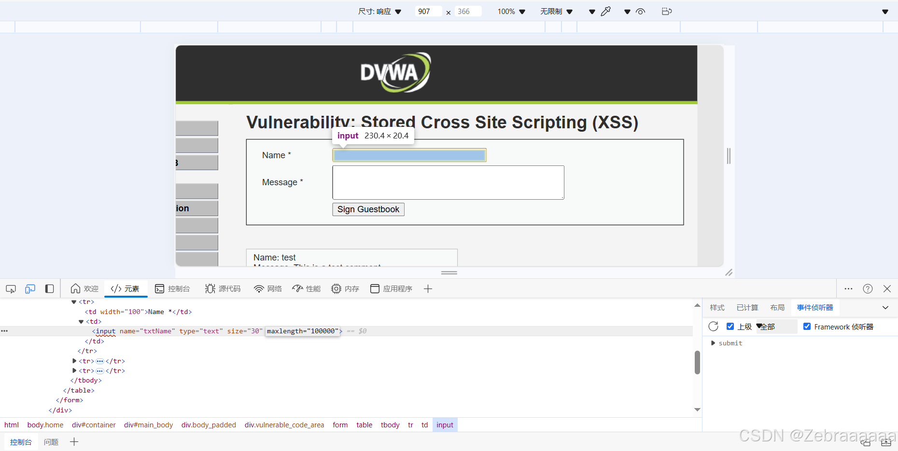Open the Sources tab with bug icon

click(223, 288)
